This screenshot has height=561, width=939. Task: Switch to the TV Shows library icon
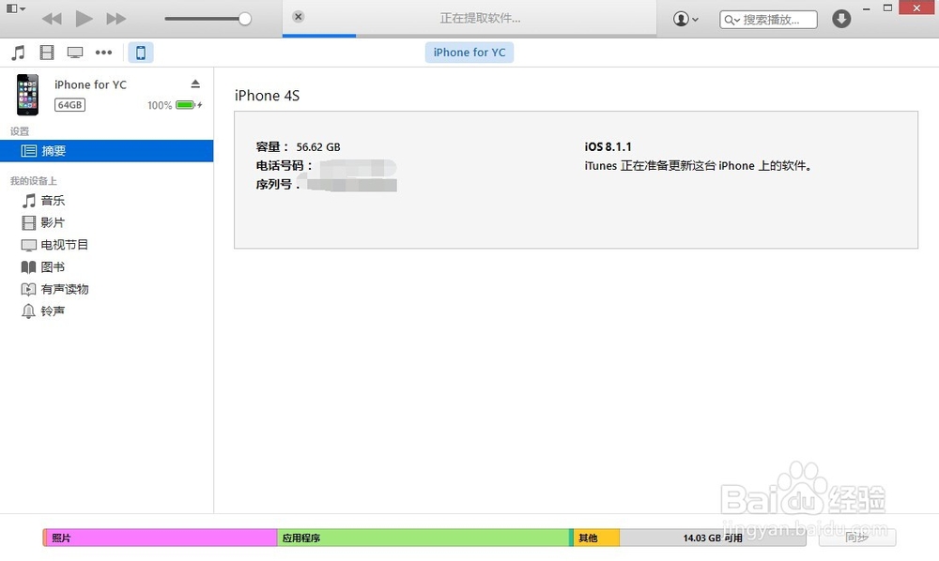coord(75,53)
